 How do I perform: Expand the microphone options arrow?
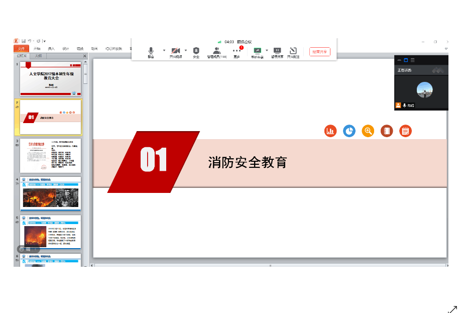(x=164, y=50)
